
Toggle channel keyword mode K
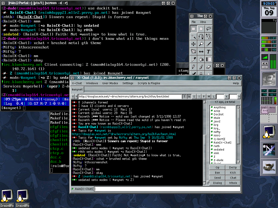[227, 96]
